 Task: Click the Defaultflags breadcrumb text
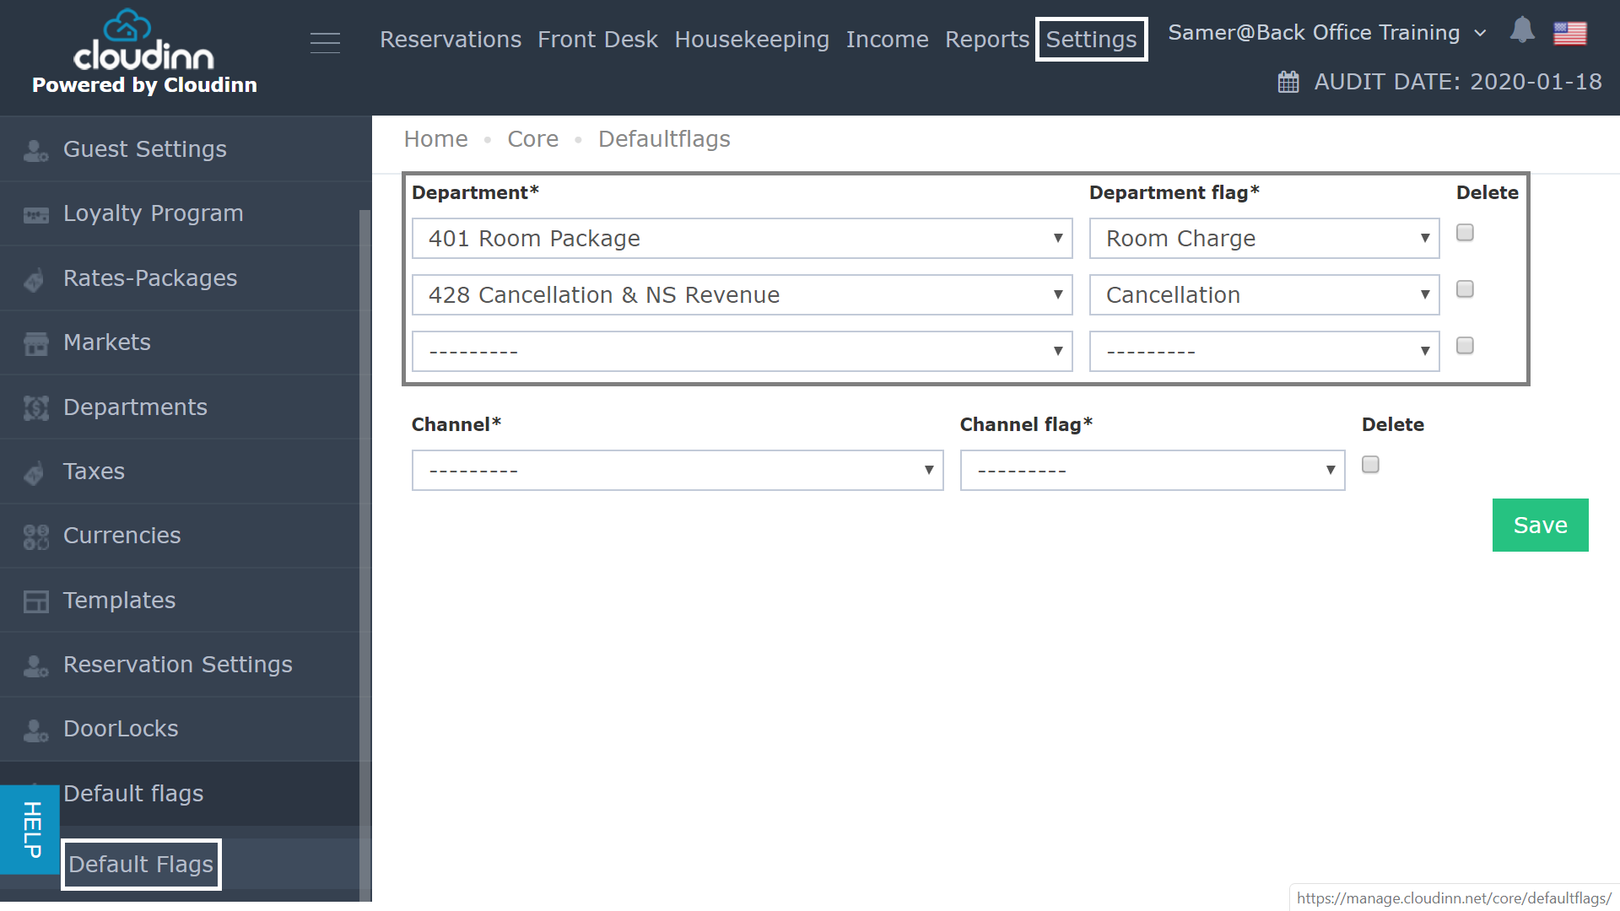tap(664, 139)
